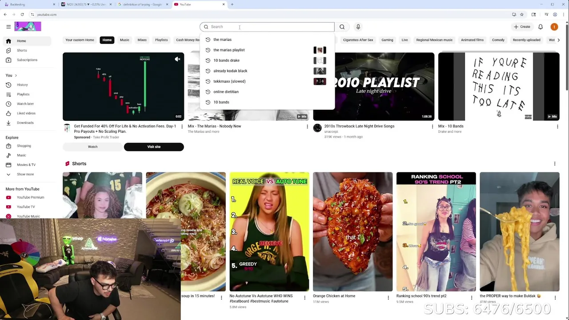Bookmark this page with the star icon
Viewport: 569px width, 320px height.
(x=522, y=14)
